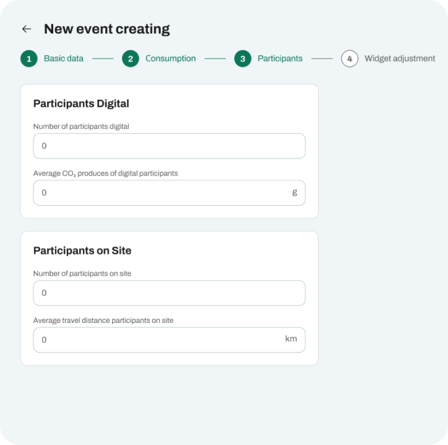Click the 'g' unit suffix
This screenshot has width=448, height=445.
tap(295, 192)
